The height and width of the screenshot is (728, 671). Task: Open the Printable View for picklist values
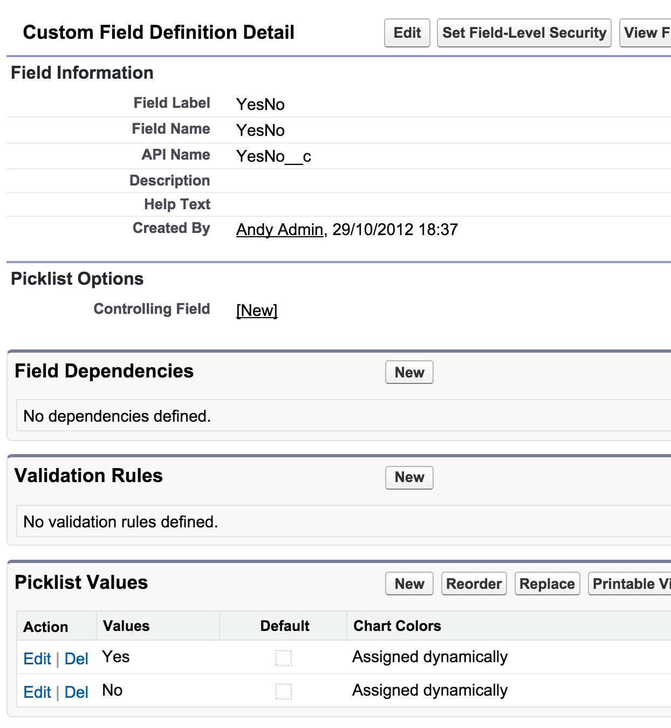(x=630, y=584)
